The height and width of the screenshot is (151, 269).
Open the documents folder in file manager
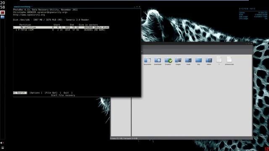[148, 60]
